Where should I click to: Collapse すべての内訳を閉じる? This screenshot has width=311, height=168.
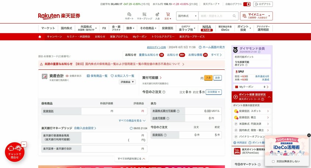pos(131,159)
